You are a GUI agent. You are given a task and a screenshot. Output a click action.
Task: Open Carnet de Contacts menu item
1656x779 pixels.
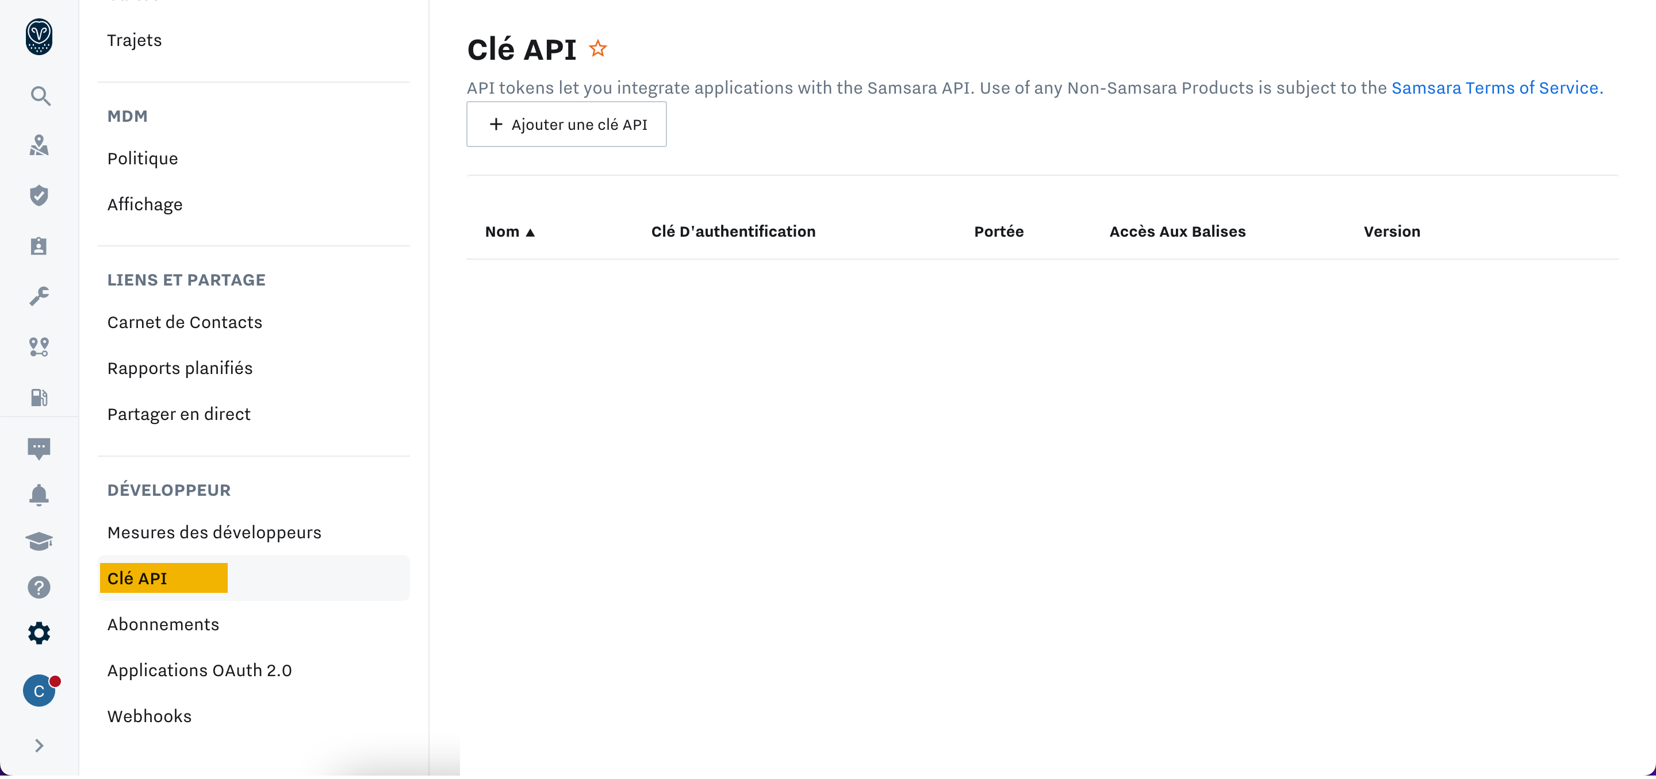(185, 322)
